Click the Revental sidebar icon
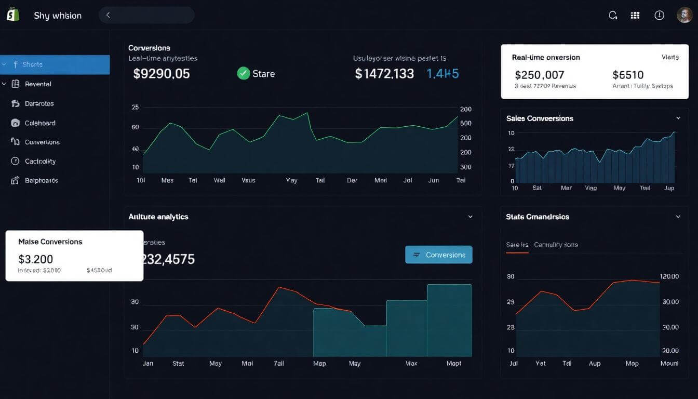This screenshot has height=399, width=698. 15,84
